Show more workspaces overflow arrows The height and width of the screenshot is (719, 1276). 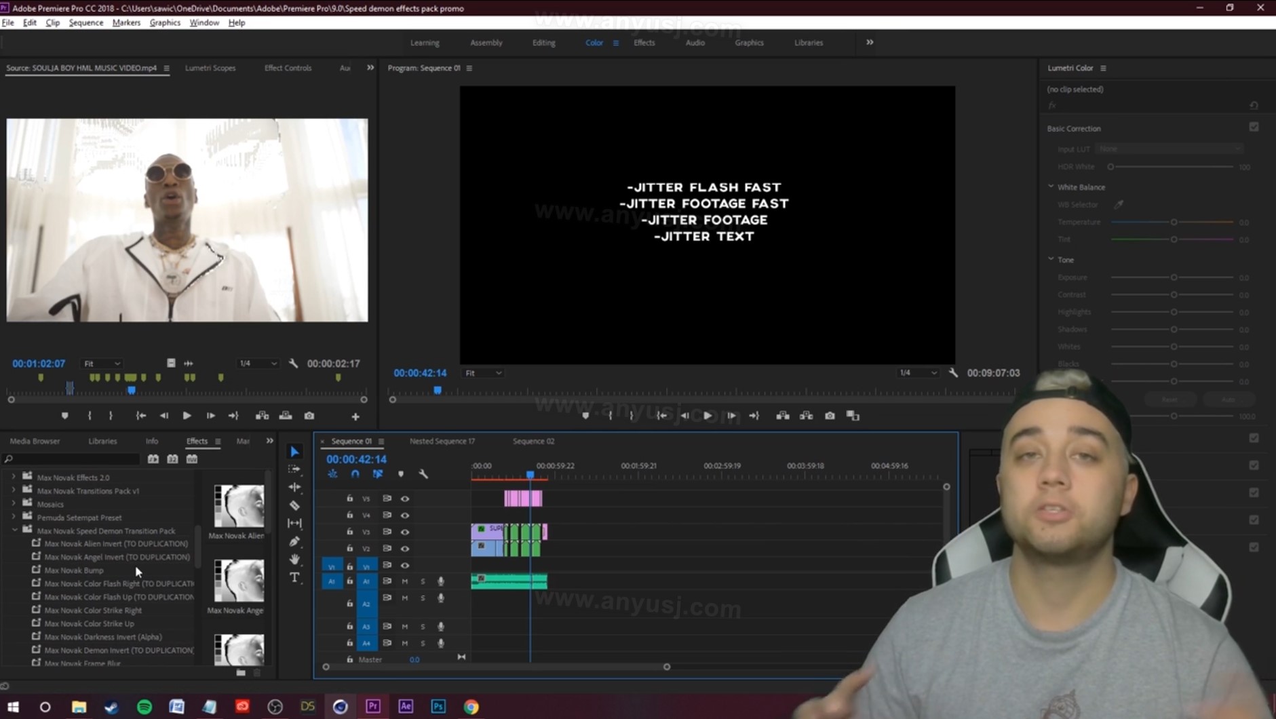(870, 42)
